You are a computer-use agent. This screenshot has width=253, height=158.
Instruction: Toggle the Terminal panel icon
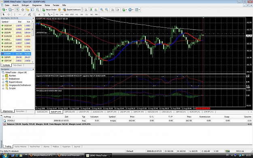pos(33,10)
